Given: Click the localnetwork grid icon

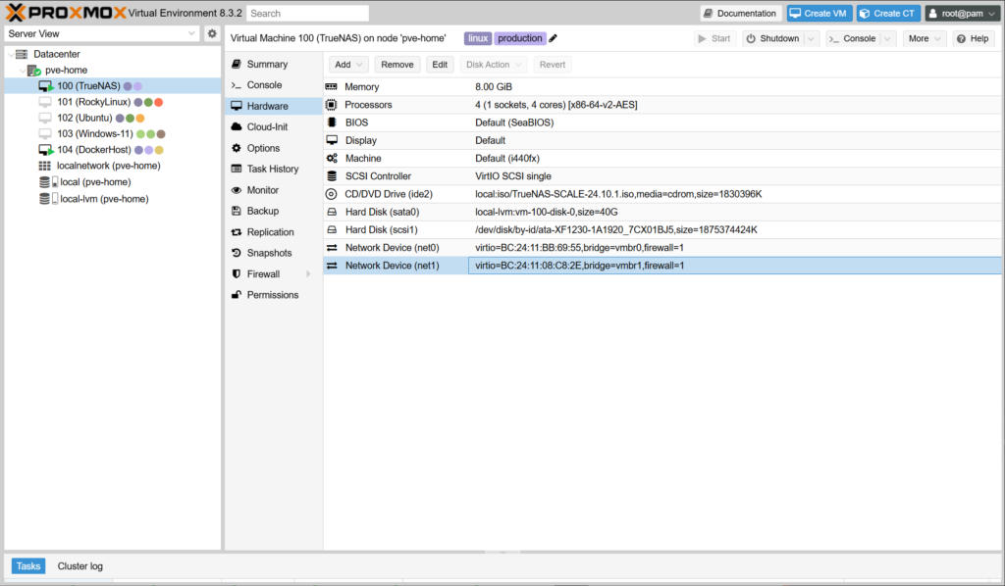Looking at the screenshot, I should click(x=45, y=166).
